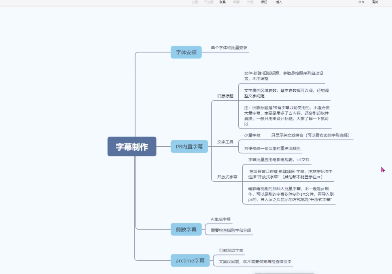Click the 外框 toolbar item
Viewport: 392px width, 274px height.
click(x=250, y=2)
